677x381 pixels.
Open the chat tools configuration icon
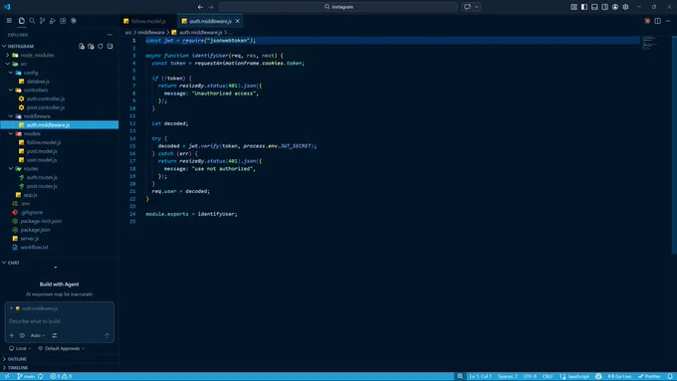55,335
